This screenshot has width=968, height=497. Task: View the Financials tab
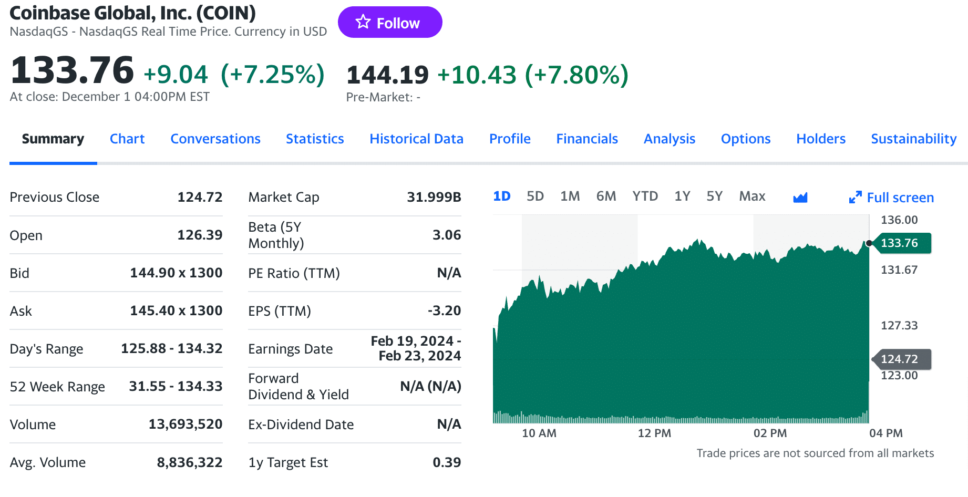tap(587, 139)
